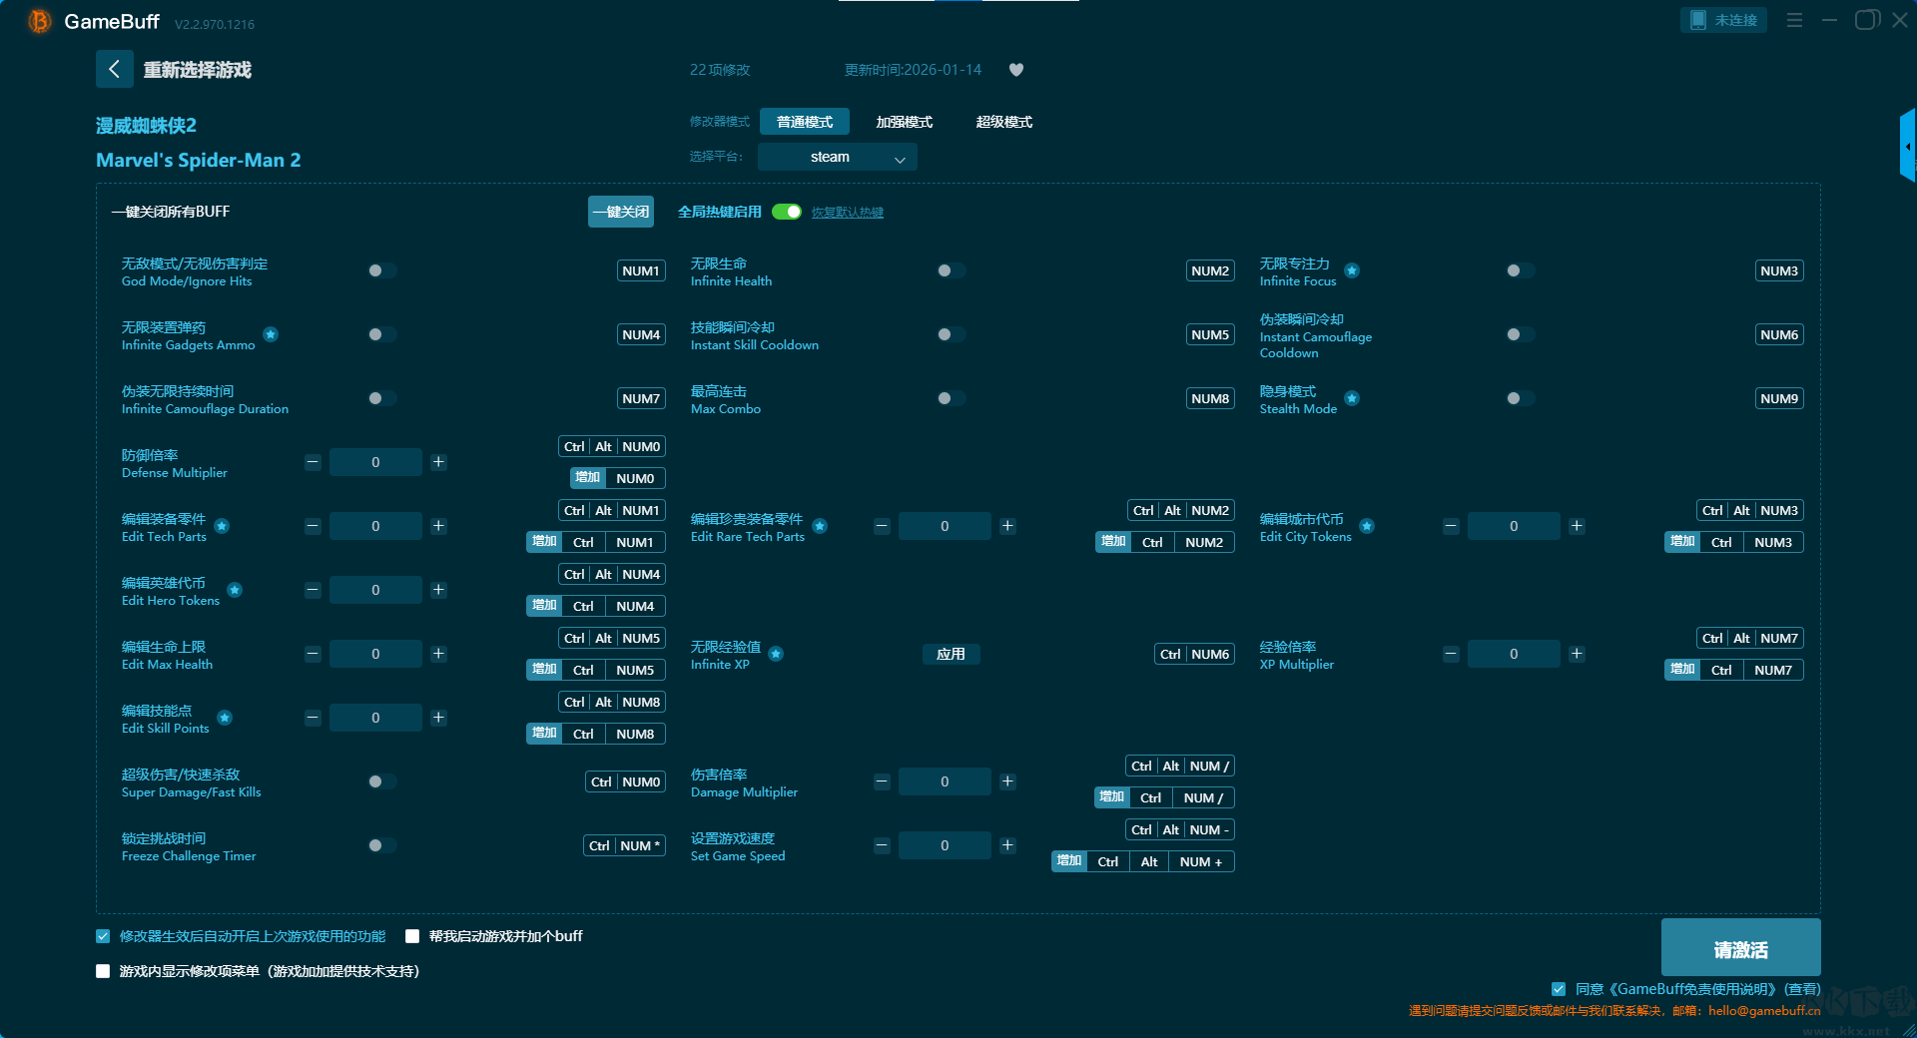1917x1038 pixels.
Task: Click the 请激活 activate button
Action: coord(1741,948)
